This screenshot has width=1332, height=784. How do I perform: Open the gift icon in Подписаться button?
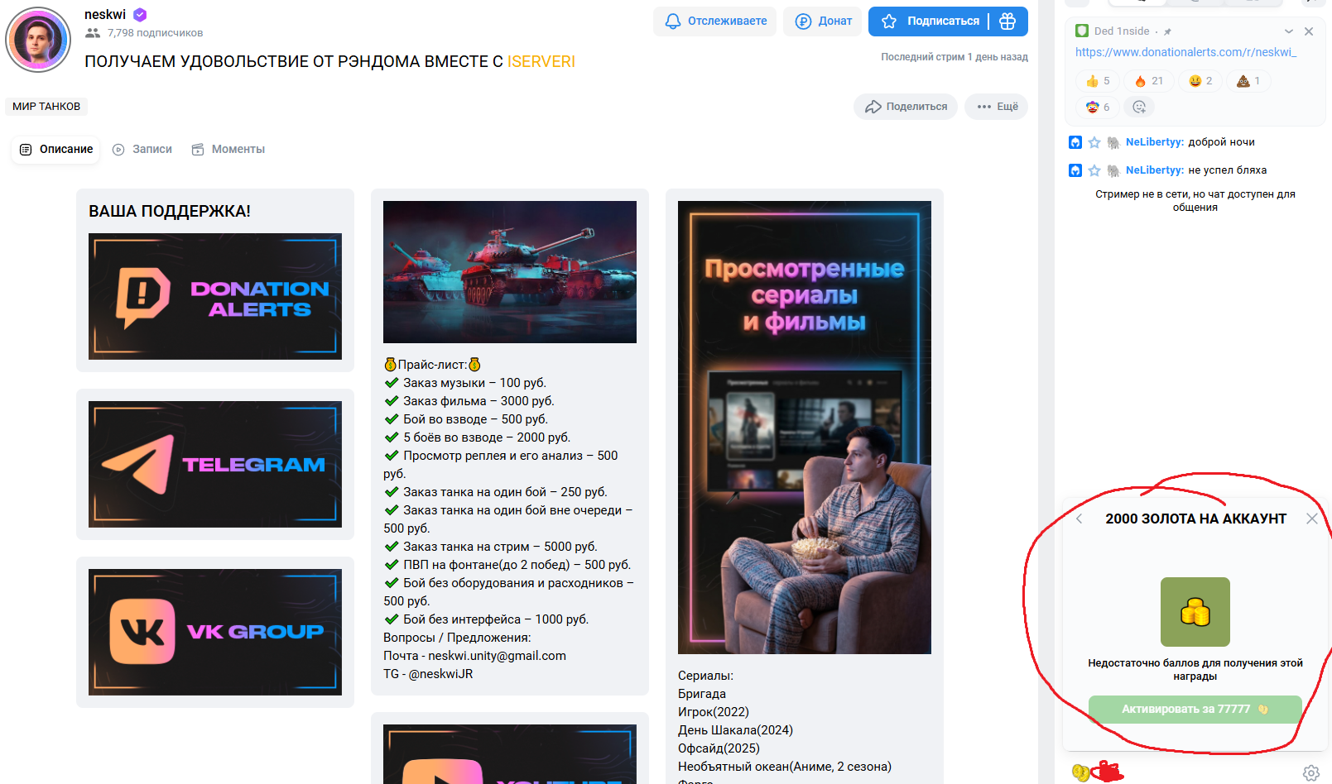(1007, 22)
